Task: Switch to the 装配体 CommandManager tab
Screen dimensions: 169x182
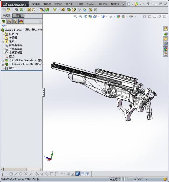Action: (x=6, y=16)
